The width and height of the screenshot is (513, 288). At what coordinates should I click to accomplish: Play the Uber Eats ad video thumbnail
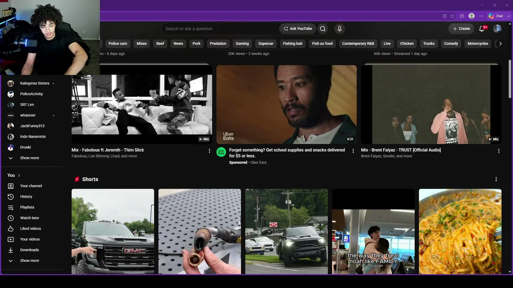(287, 104)
